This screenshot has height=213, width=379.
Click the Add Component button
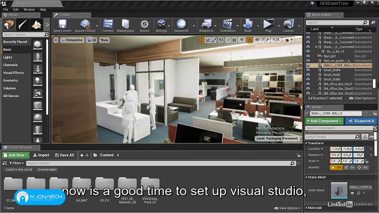(325, 121)
